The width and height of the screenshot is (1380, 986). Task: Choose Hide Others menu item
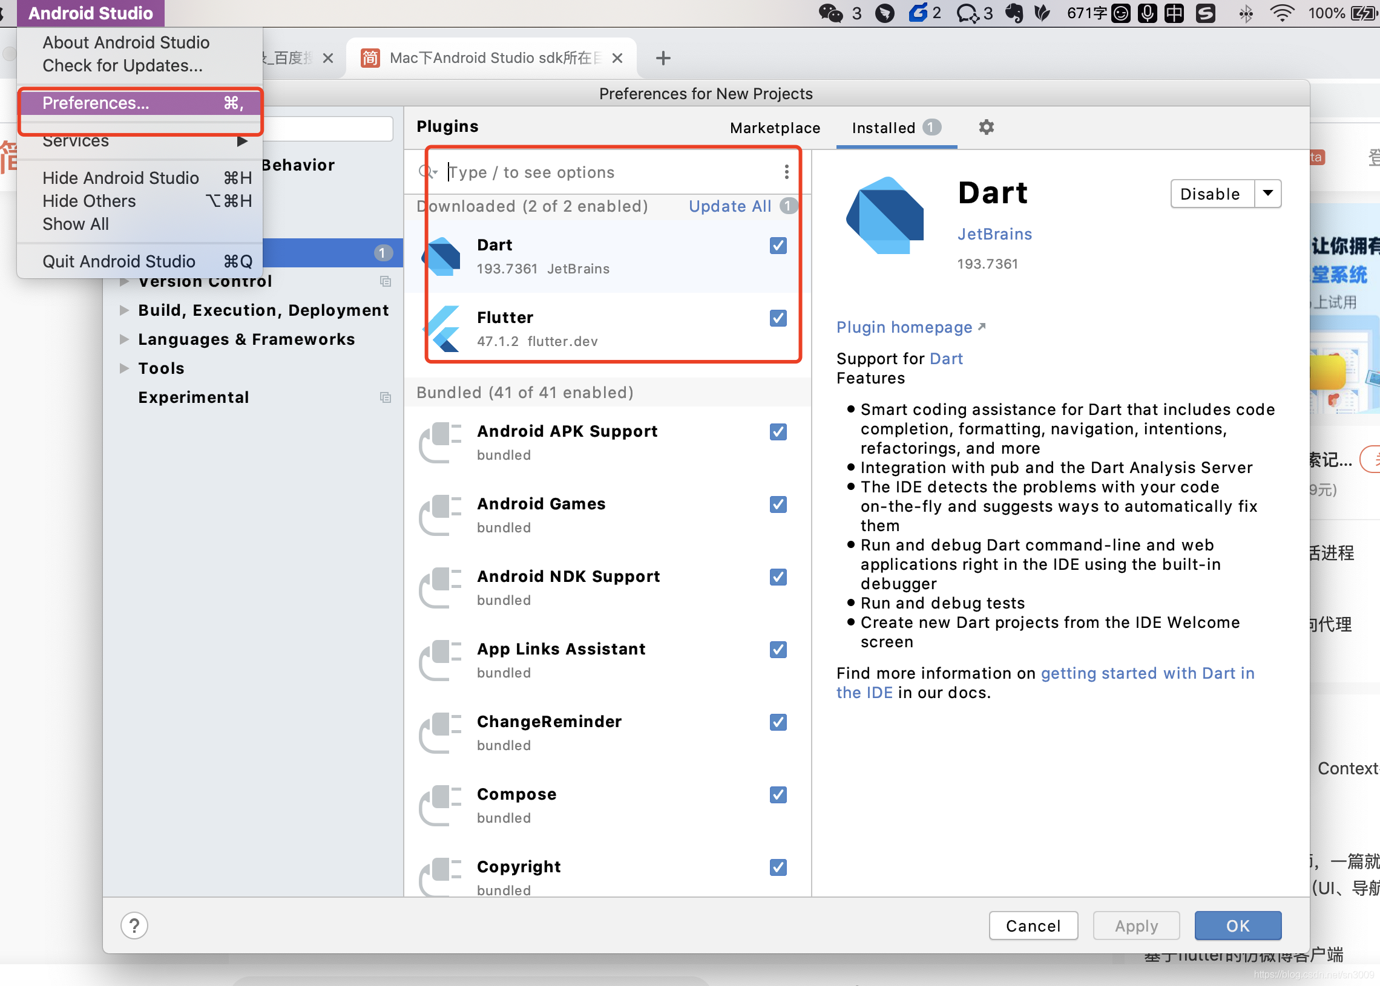(140, 201)
